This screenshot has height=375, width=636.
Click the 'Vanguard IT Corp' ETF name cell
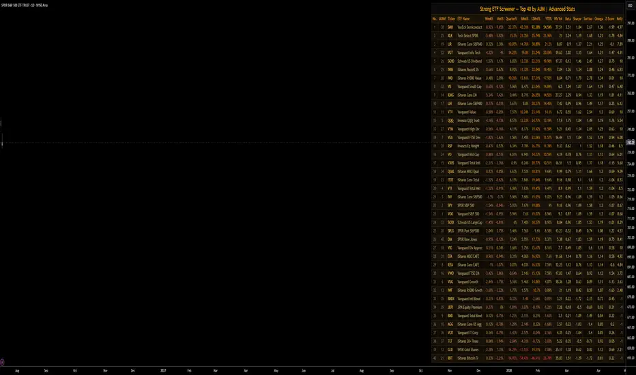coord(467,333)
